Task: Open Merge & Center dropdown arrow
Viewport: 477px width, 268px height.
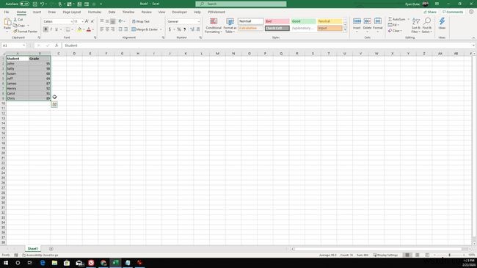Action: 161,29
